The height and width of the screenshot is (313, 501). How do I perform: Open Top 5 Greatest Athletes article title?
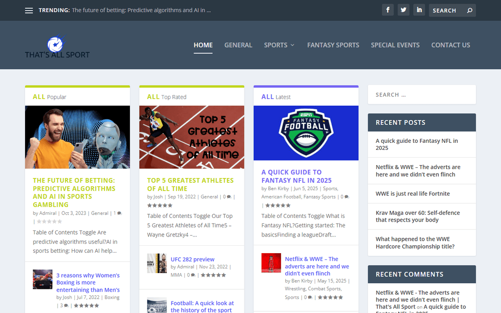pos(191,184)
